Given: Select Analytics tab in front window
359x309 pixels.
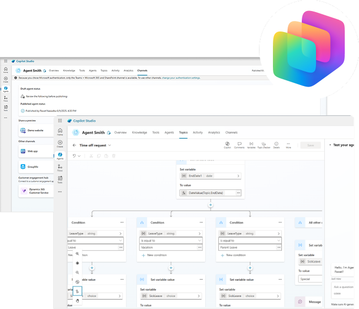Looking at the screenshot, I should pos(214,133).
